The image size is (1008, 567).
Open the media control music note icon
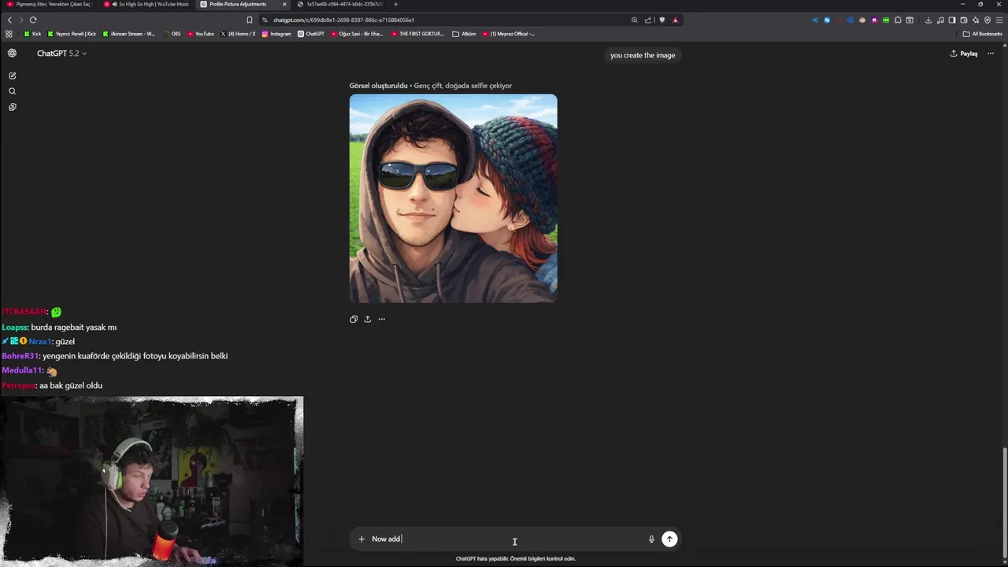(940, 20)
